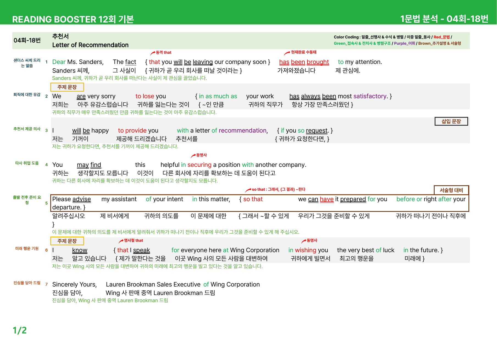This screenshot has width=497, height=351.
Task: Click the underlined phrase has been brought
Action: point(304,62)
